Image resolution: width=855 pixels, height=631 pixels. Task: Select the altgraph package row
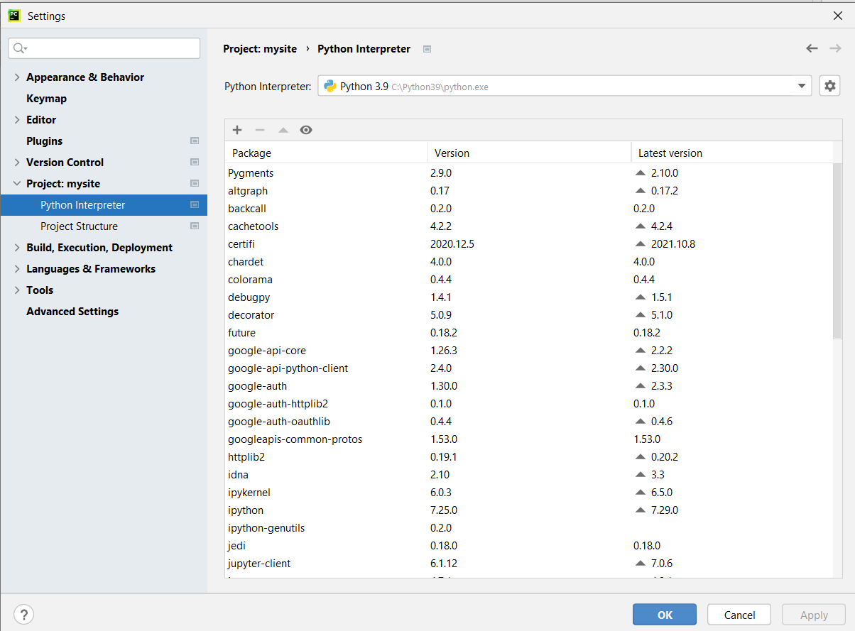tap(529, 191)
